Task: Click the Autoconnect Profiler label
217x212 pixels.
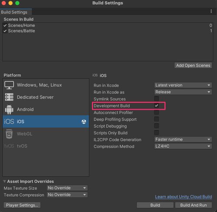Action: 113,113
